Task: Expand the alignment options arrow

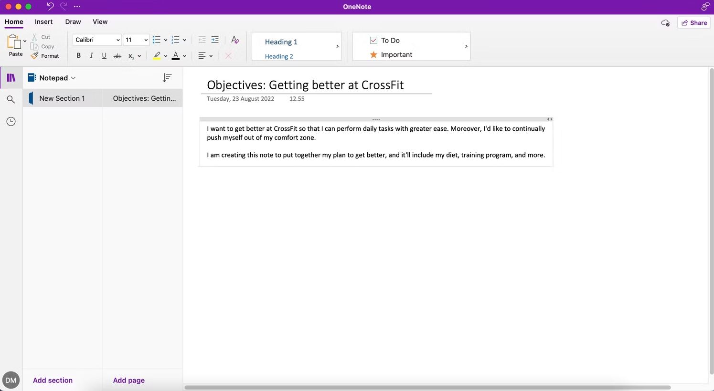Action: tap(211, 56)
